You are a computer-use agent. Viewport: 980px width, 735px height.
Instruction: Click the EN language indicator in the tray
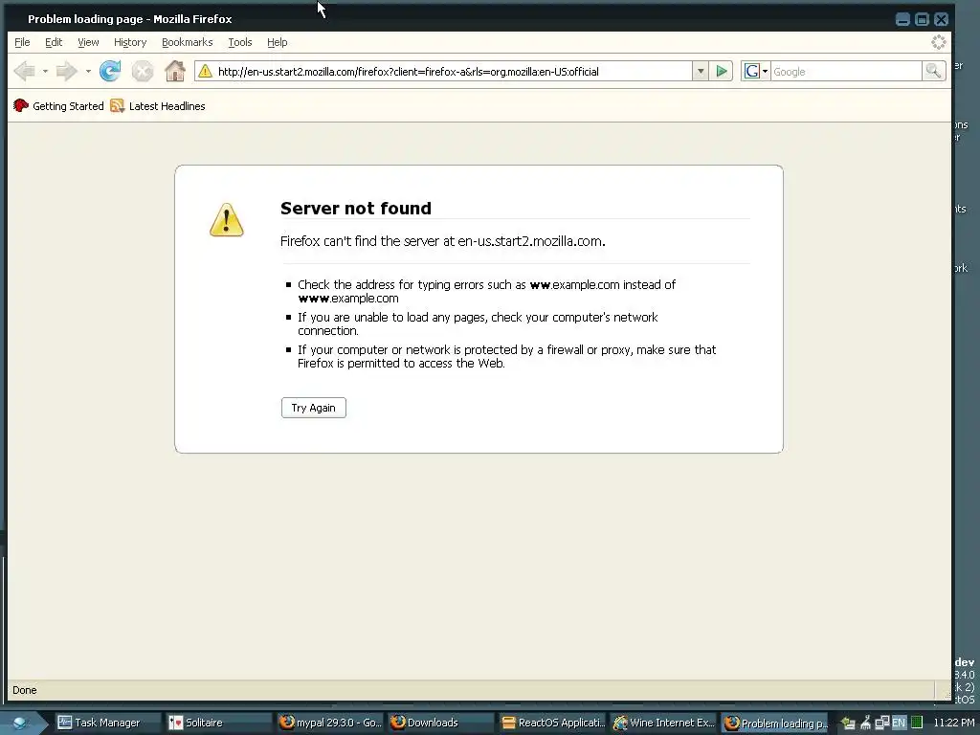point(899,723)
